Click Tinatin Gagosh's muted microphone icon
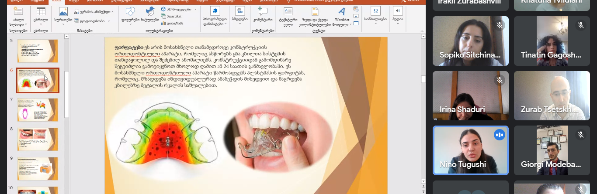Screen dimensions: 597x194 581,25
